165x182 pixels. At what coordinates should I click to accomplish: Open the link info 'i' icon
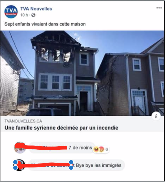tap(156, 116)
